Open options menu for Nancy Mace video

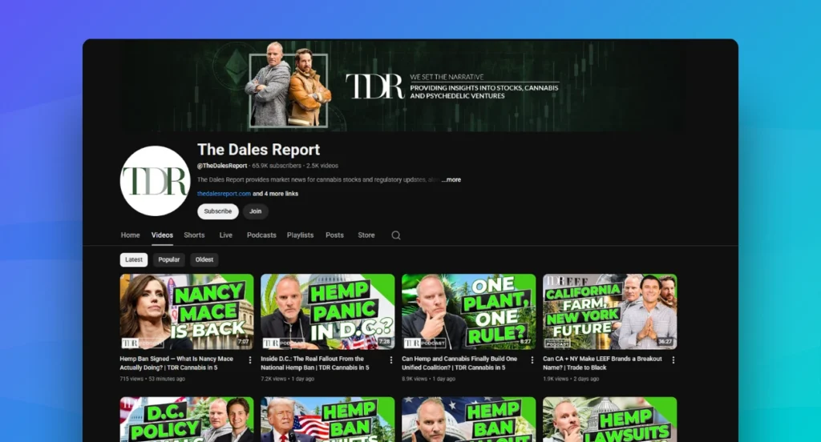[x=250, y=360]
